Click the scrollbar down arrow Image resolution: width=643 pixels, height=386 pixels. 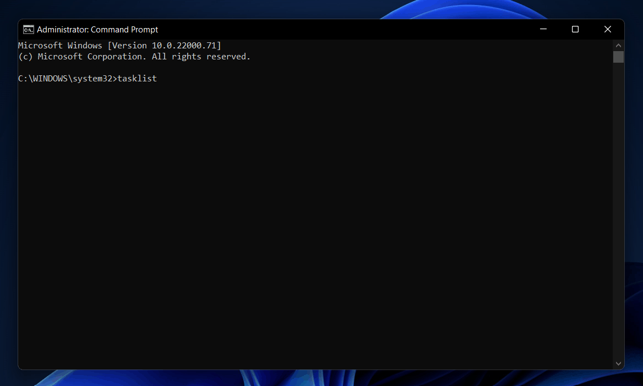(618, 363)
